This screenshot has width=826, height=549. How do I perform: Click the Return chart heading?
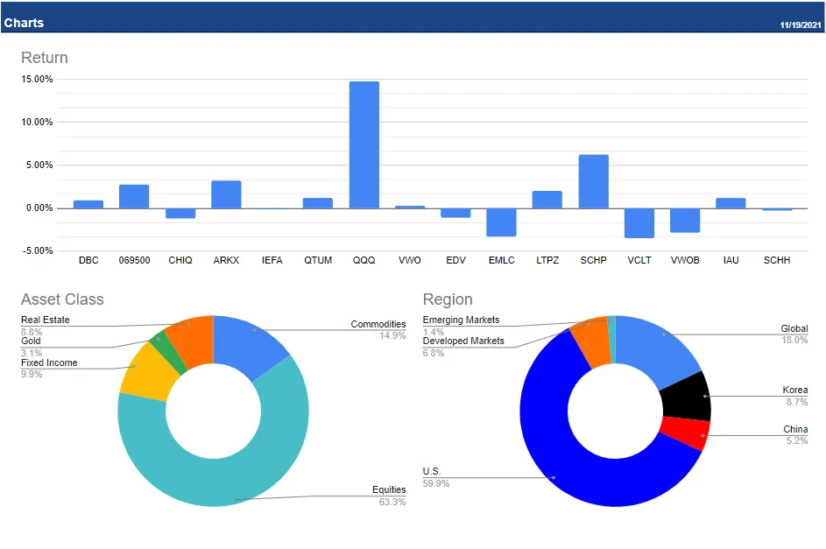pyautogui.click(x=45, y=58)
